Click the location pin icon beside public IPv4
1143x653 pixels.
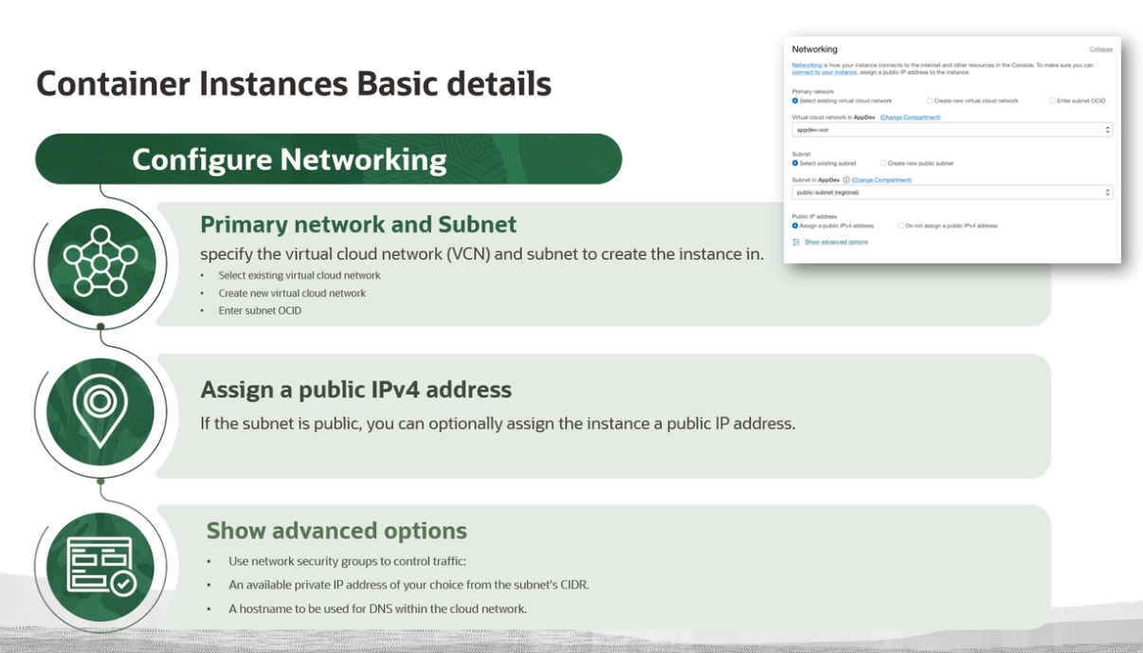100,411
